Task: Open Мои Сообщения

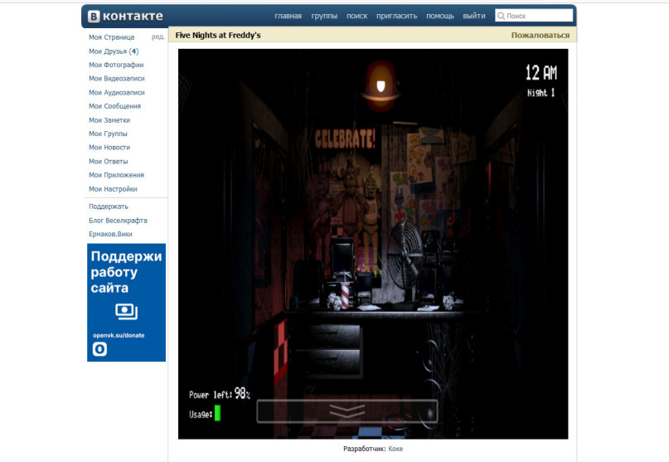Action: click(x=114, y=106)
